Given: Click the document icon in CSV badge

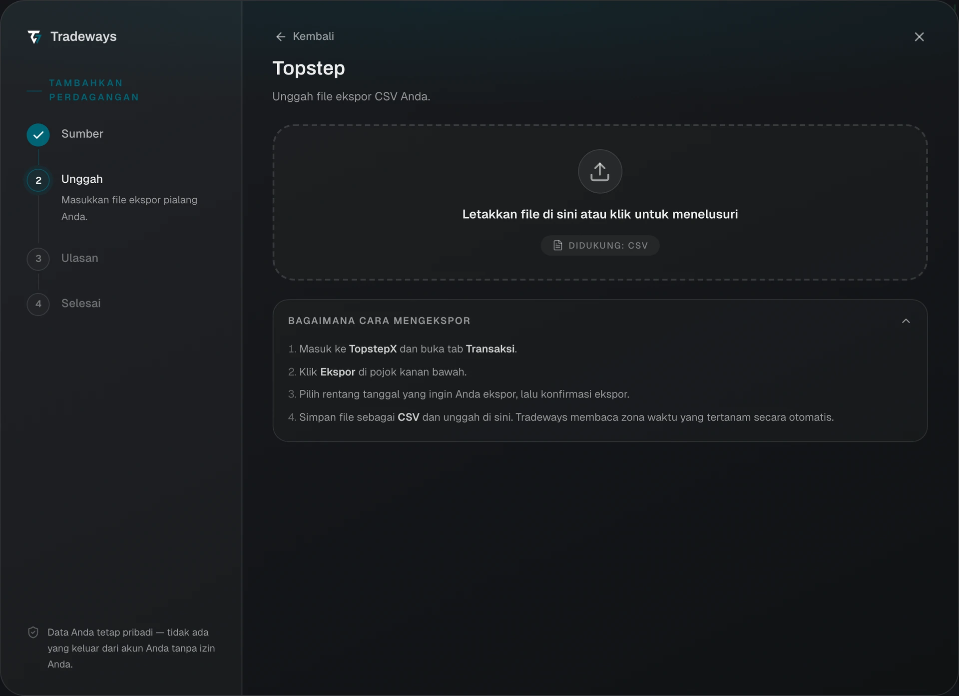Looking at the screenshot, I should pyautogui.click(x=558, y=246).
